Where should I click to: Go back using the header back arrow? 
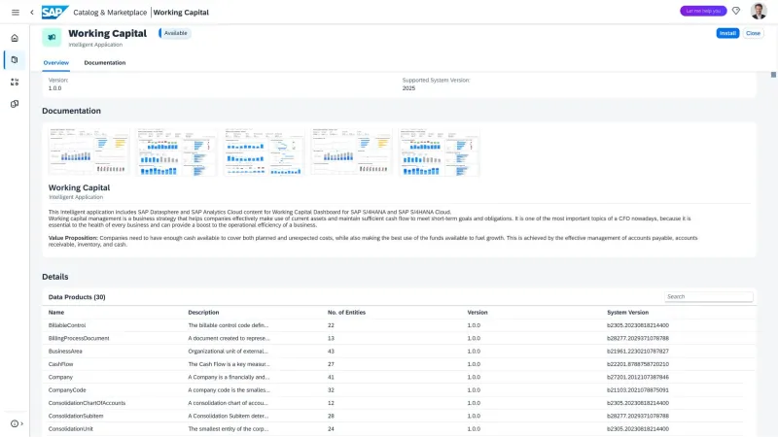point(32,13)
